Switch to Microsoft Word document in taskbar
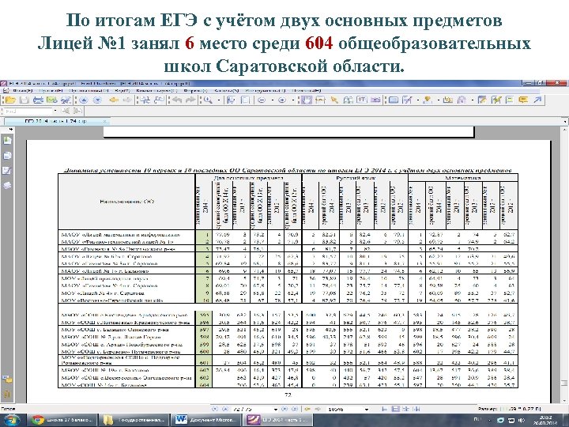 click(205, 420)
